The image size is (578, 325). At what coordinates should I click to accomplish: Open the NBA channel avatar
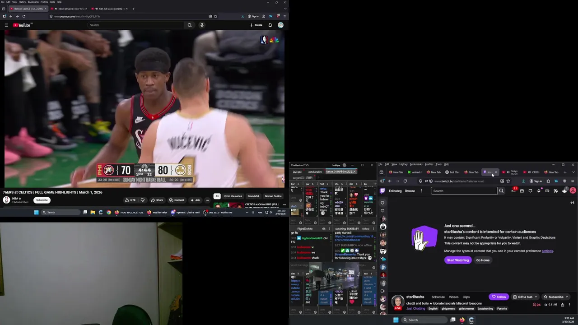pos(6,200)
